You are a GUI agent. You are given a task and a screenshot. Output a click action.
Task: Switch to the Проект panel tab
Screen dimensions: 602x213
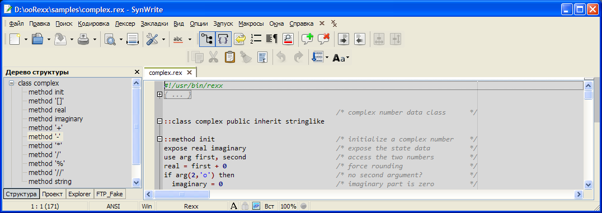pyautogui.click(x=53, y=194)
